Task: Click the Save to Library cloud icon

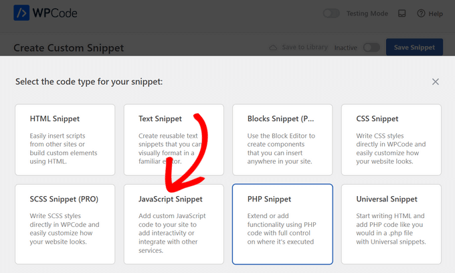Action: pos(273,48)
